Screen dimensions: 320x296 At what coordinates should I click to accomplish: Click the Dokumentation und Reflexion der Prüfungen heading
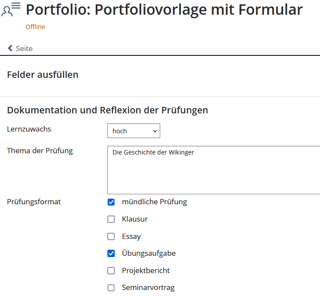107,110
